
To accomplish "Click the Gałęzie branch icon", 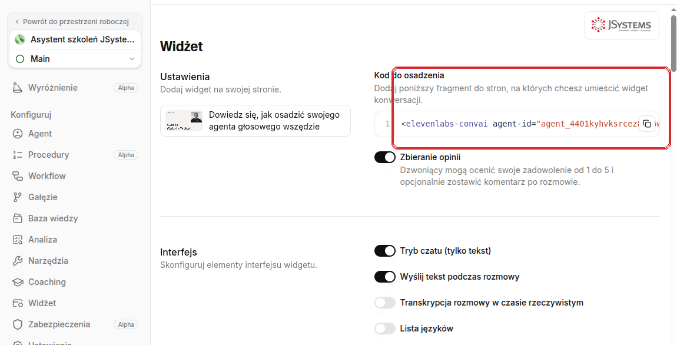I will click(x=17, y=197).
